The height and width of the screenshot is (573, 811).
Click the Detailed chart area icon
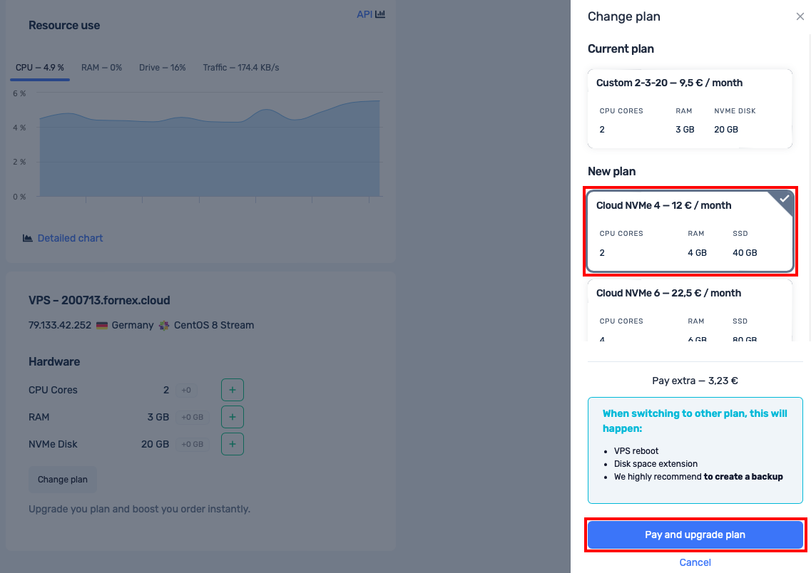(27, 238)
